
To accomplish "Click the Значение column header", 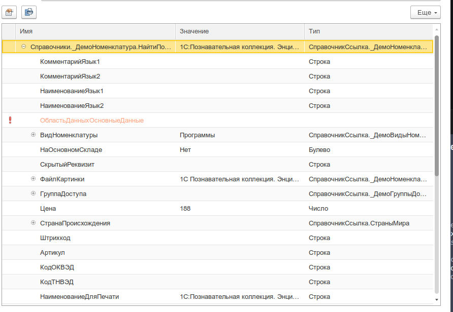I will (x=240, y=31).
